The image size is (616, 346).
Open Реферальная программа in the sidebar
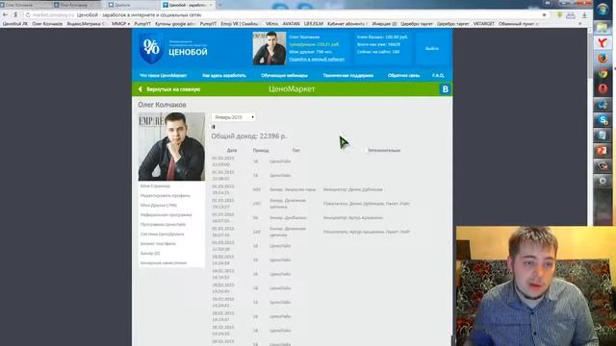pos(167,215)
